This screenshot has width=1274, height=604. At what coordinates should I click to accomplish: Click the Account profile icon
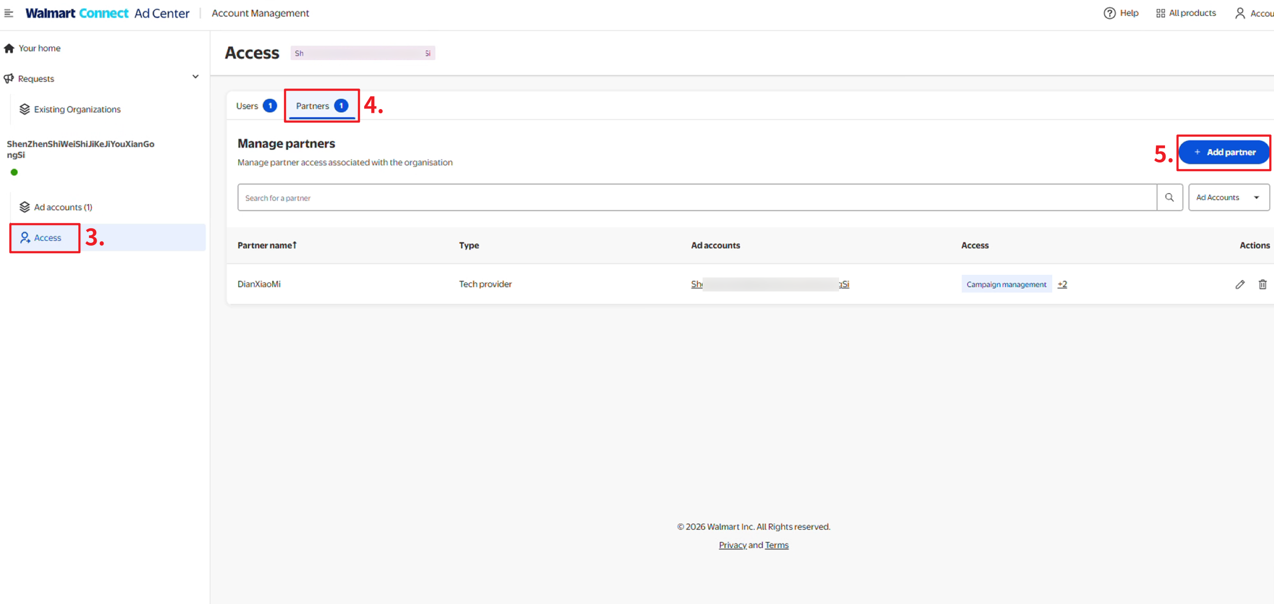coord(1240,13)
